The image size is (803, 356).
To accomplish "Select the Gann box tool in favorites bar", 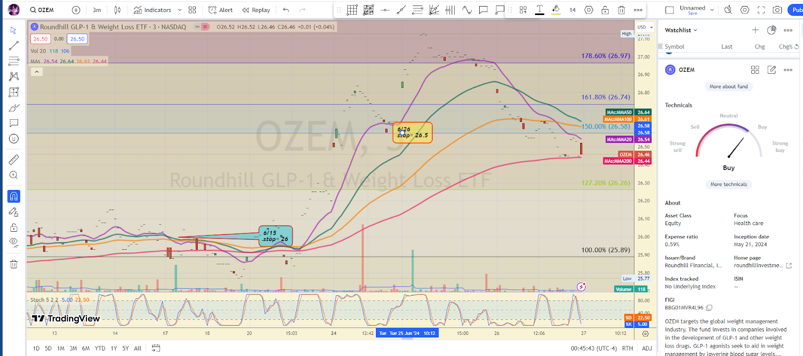I will 352,10.
